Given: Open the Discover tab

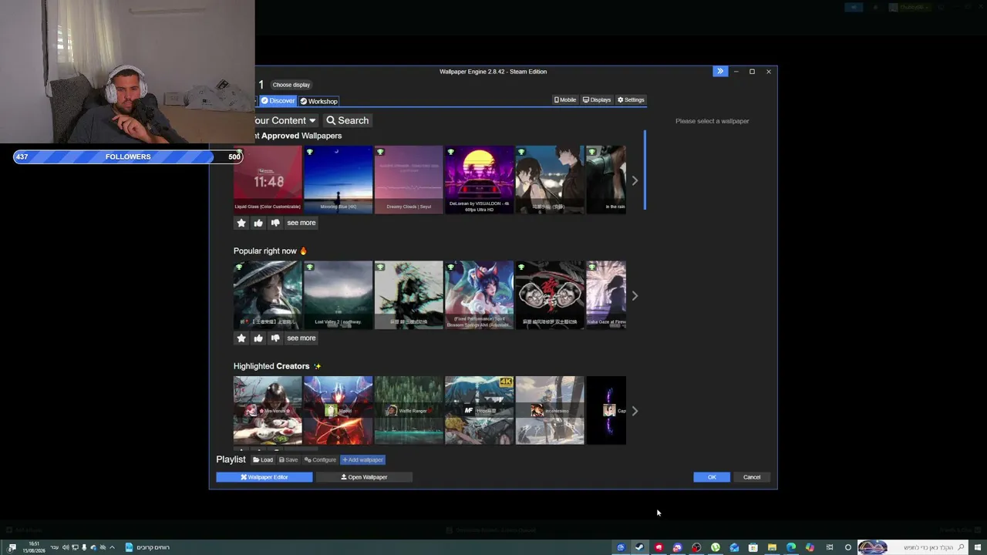Looking at the screenshot, I should tap(278, 101).
